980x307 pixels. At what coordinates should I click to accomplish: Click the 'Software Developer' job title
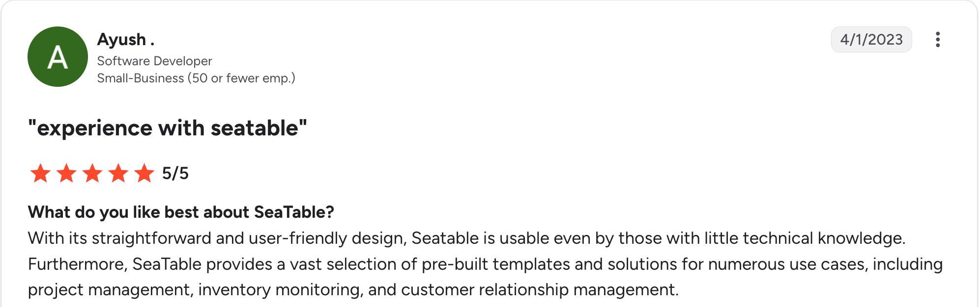point(154,61)
